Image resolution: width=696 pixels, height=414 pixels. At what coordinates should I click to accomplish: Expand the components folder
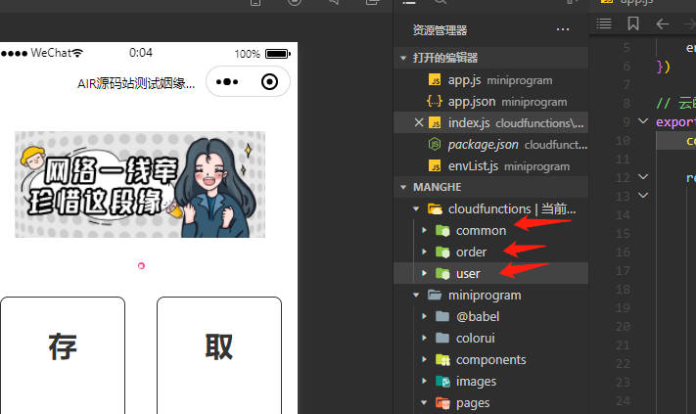coord(424,359)
